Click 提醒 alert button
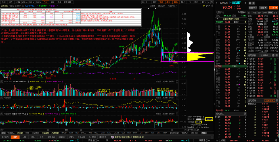 [x=263, y=8]
